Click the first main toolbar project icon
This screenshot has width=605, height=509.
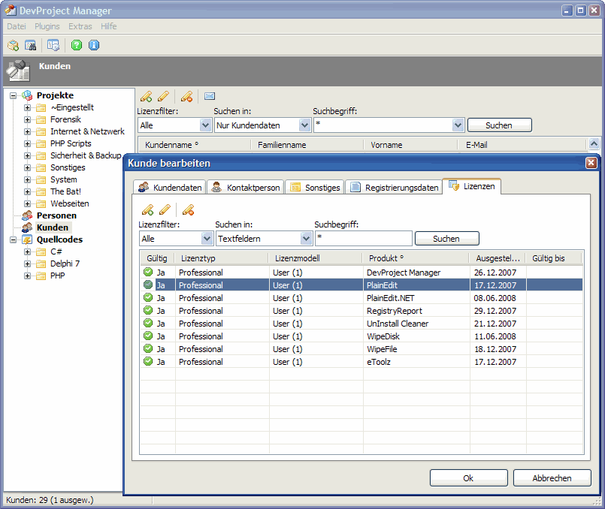tap(13, 46)
